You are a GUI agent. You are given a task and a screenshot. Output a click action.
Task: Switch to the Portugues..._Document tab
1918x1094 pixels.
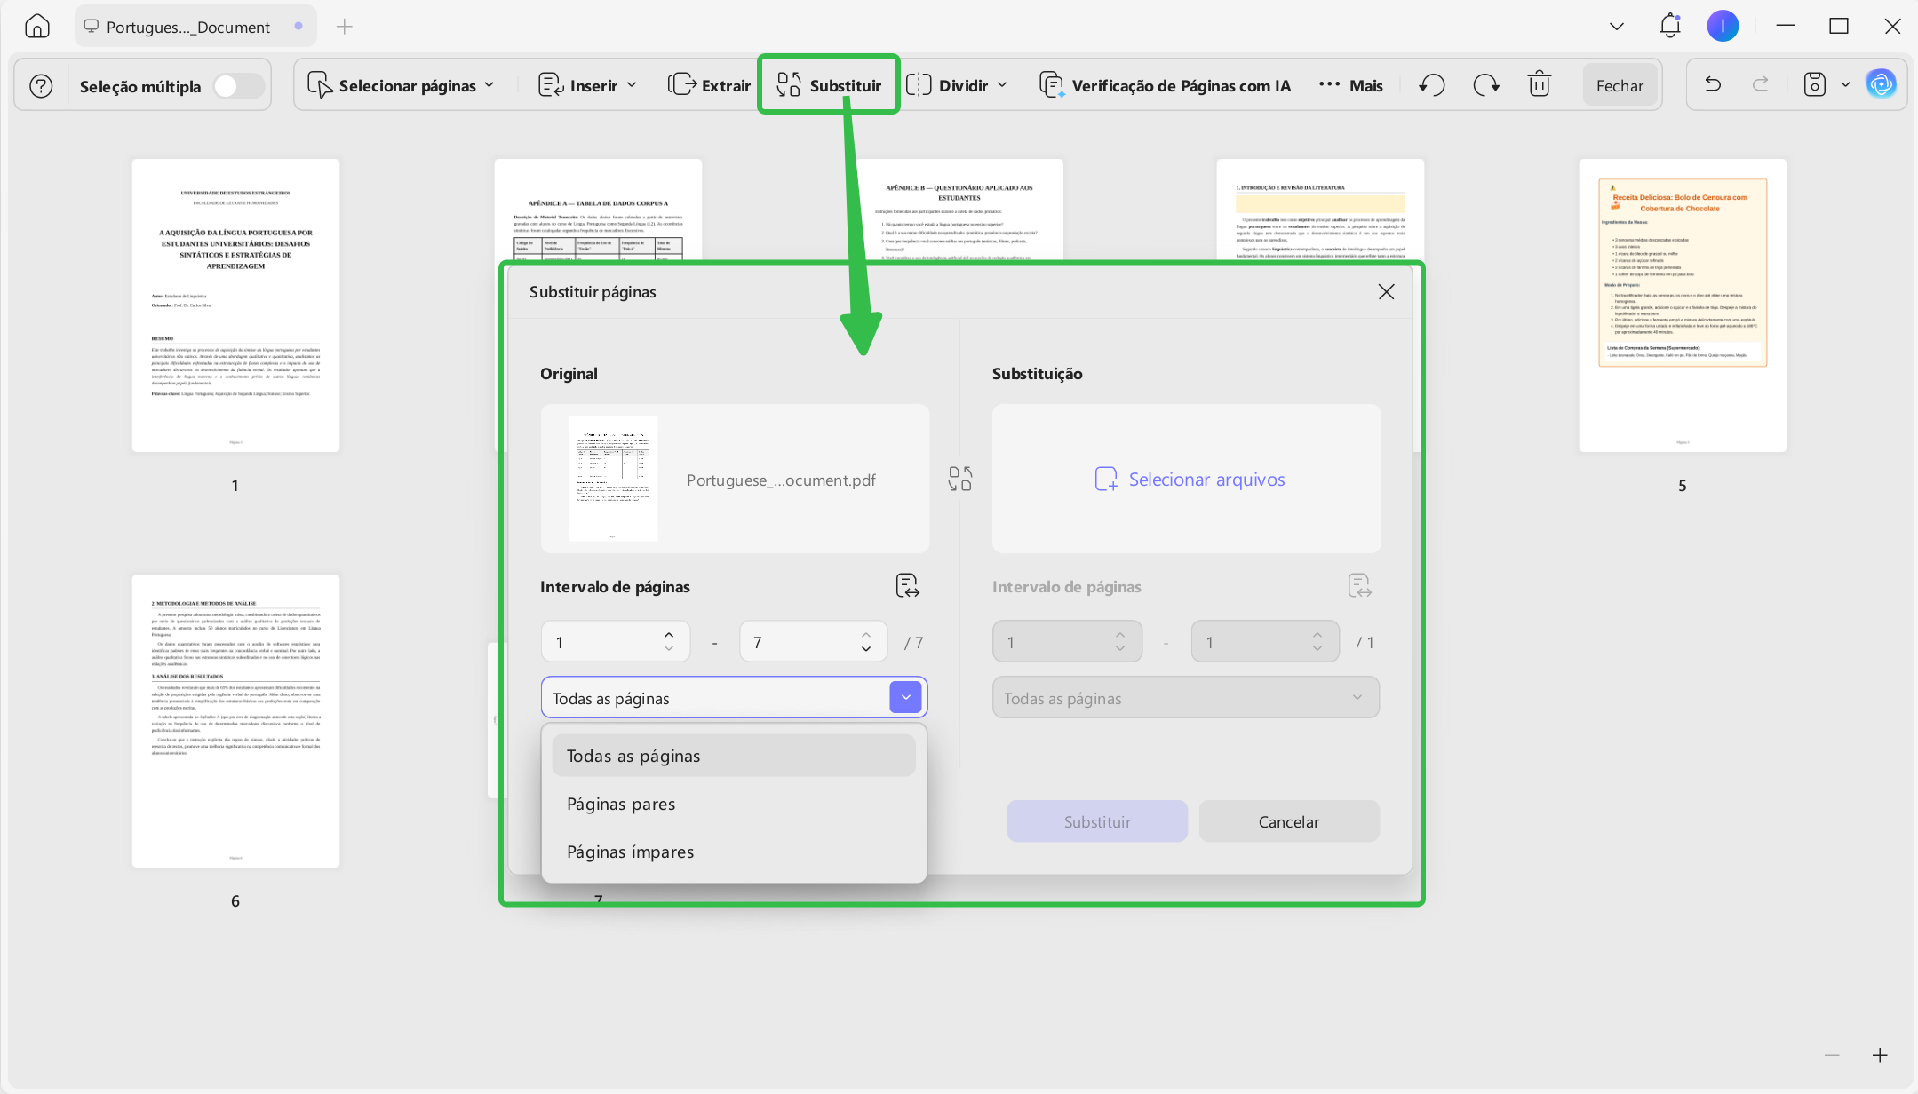coord(197,27)
